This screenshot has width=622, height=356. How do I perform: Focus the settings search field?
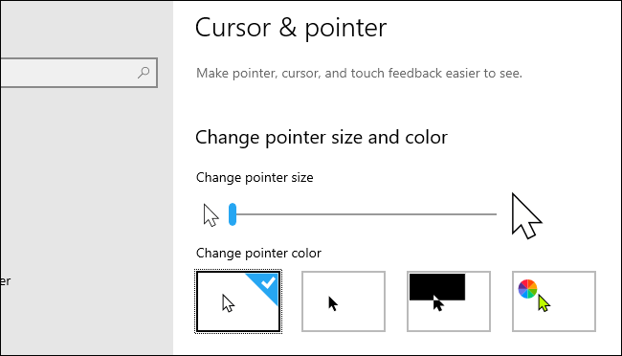point(78,73)
